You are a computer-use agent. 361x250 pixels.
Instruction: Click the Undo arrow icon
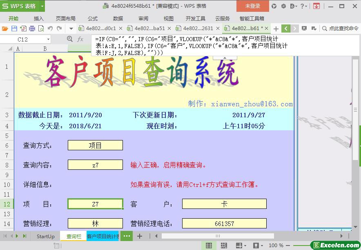(50, 29)
